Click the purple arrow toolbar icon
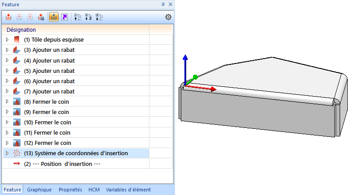Screen dimensions: 350x195 point(65,17)
